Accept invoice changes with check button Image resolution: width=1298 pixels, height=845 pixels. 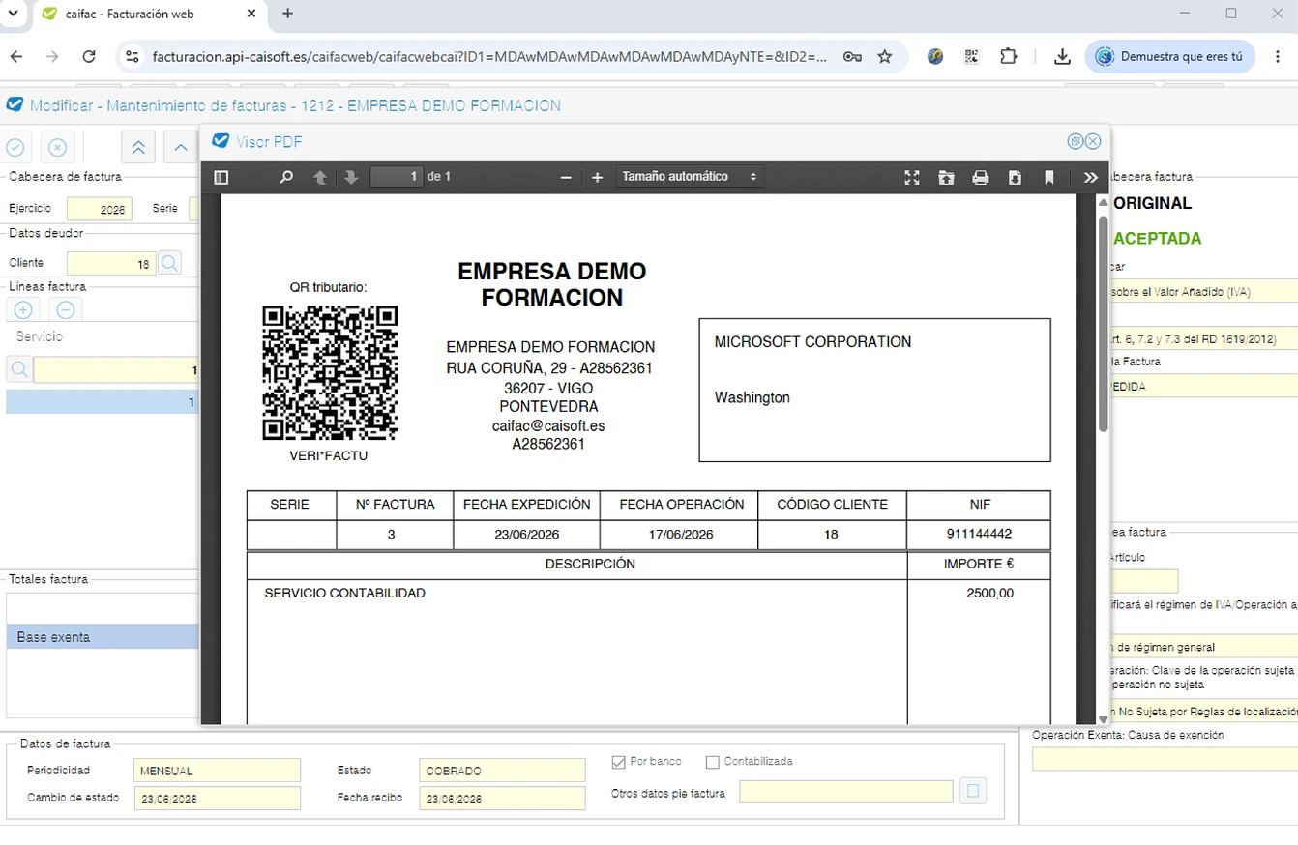point(15,147)
